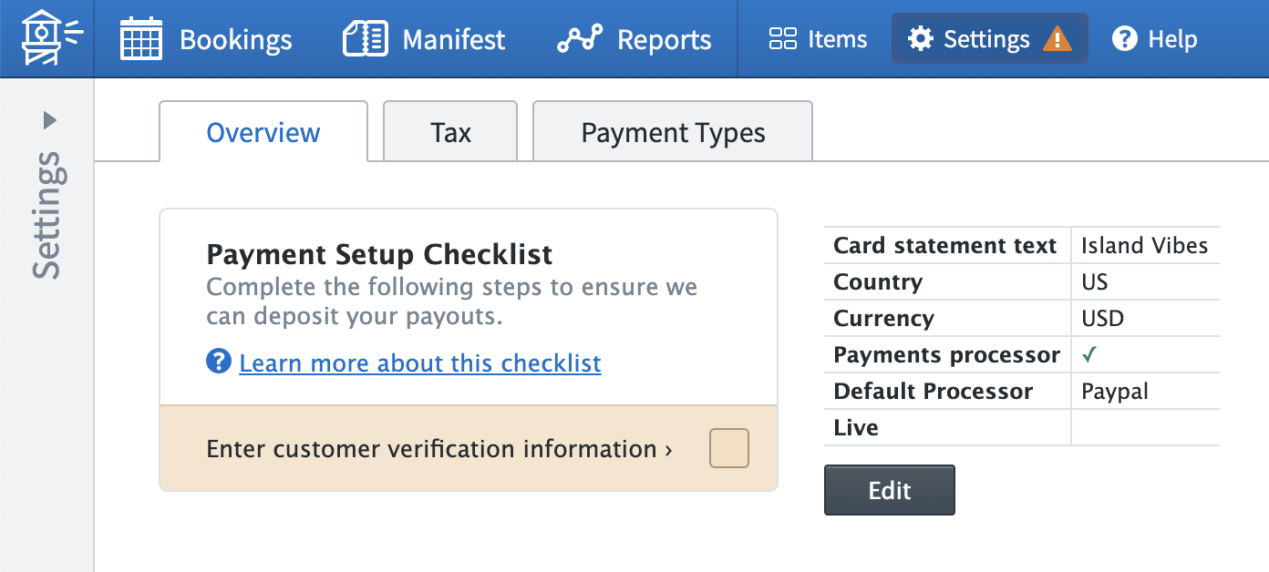1269x572 pixels.
Task: Click the Card statement text label
Action: (x=945, y=245)
